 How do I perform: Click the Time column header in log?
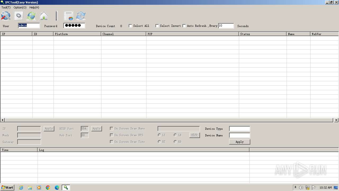19,150
